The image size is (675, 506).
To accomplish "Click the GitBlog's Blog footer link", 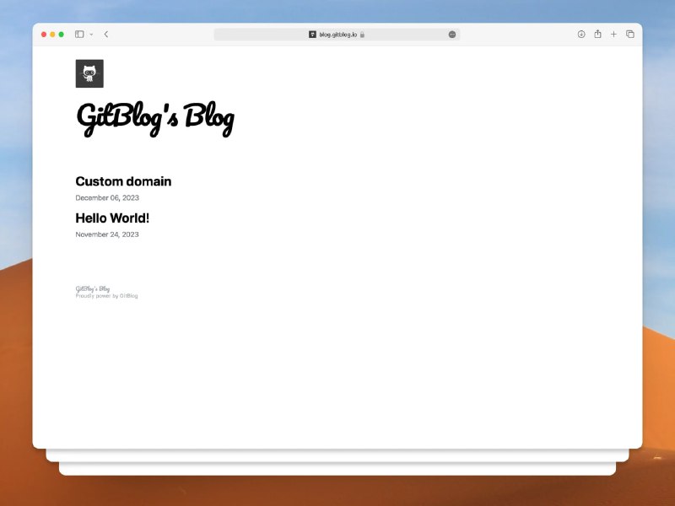I will point(93,288).
